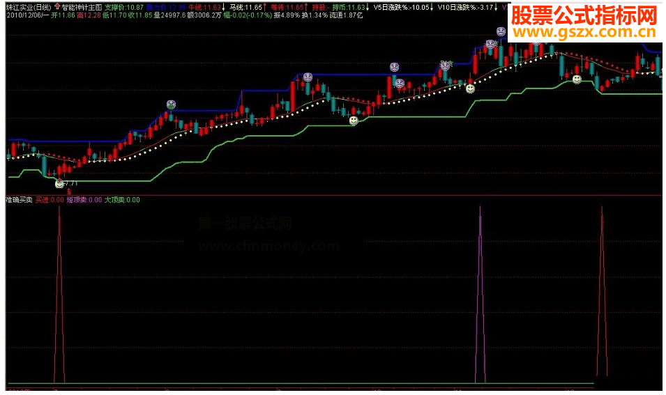Click the 等待:11.65 readout
Viewport: 666px width, 395px height.
(287, 7)
